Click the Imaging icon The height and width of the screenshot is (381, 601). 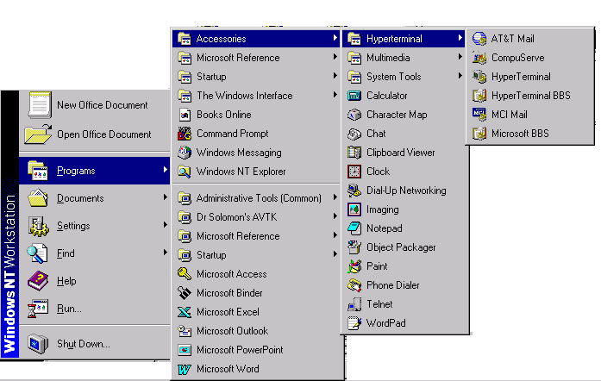(354, 209)
